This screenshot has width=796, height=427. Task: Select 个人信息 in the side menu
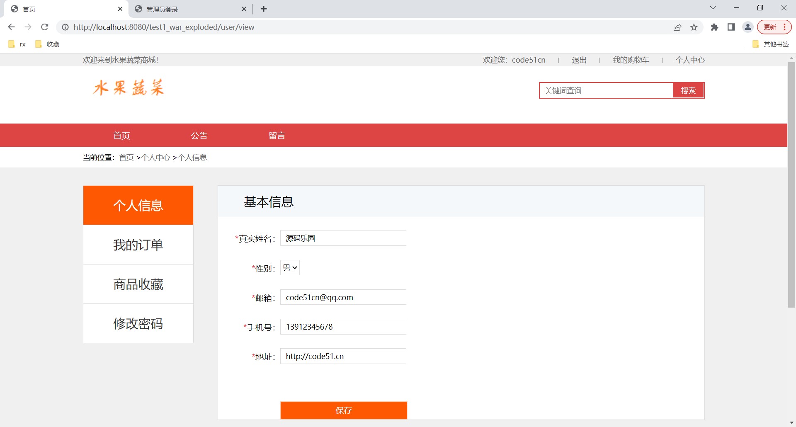[x=138, y=205]
